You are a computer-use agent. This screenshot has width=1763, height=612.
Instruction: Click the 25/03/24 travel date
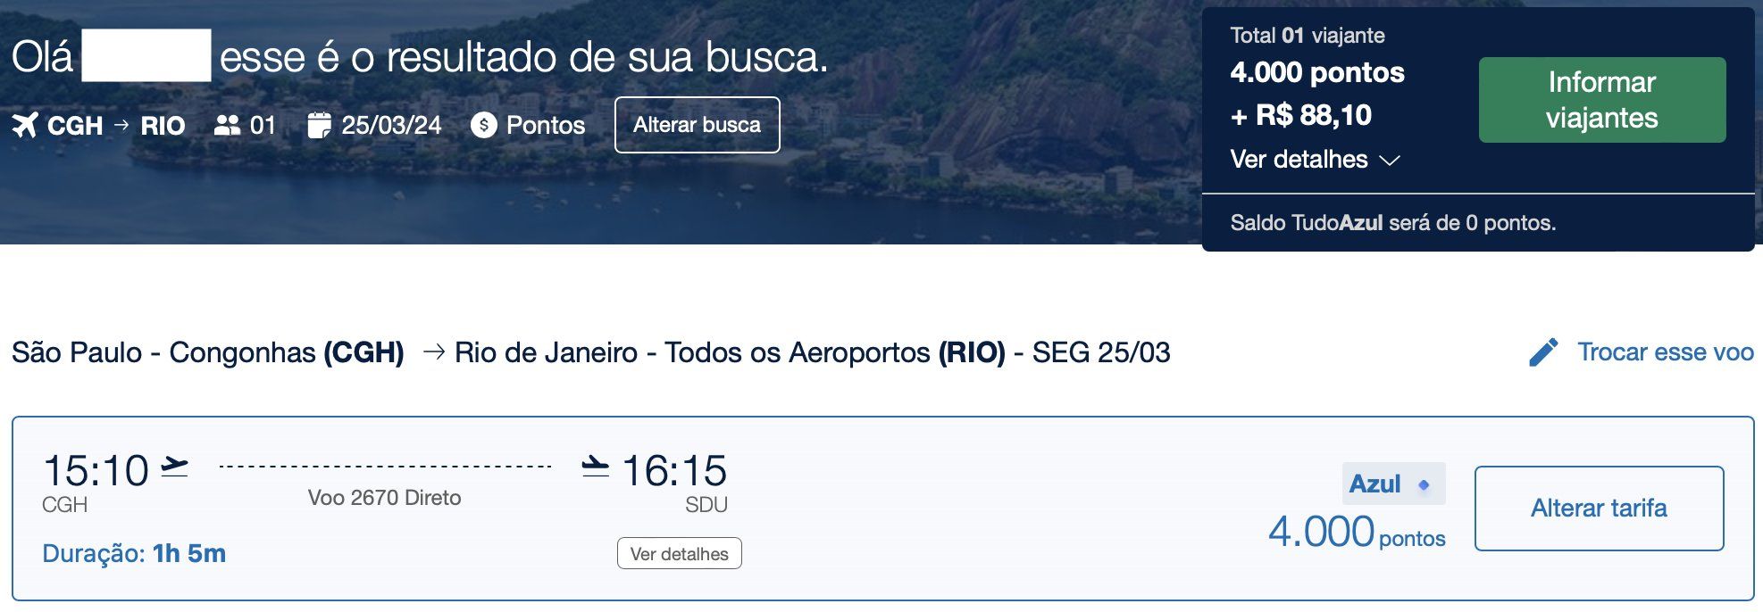(391, 126)
